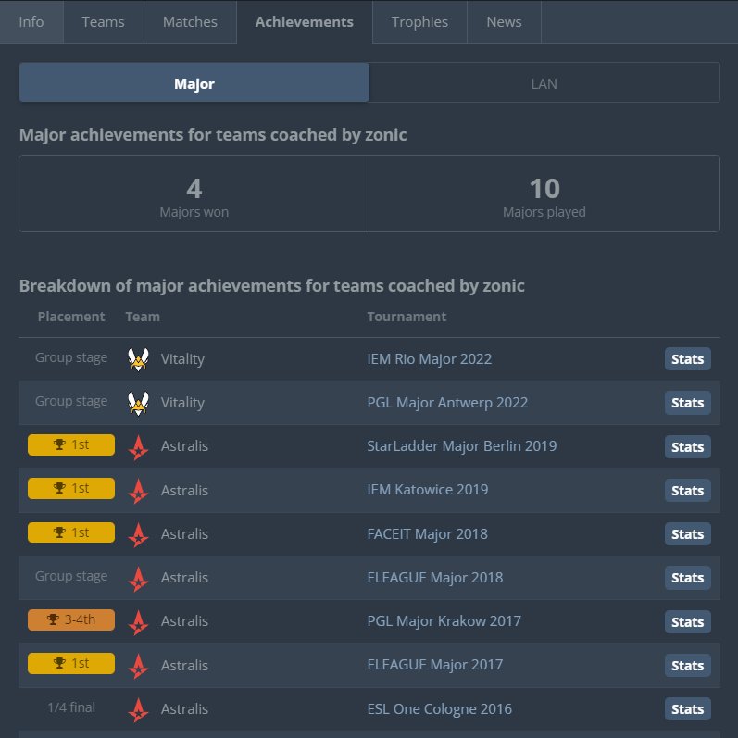738x738 pixels.
Task: Open ELEAGUE Major 2017 tournament link
Action: [435, 665]
